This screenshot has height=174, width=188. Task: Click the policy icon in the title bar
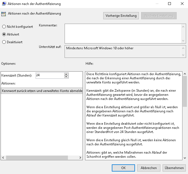pos(4,4)
